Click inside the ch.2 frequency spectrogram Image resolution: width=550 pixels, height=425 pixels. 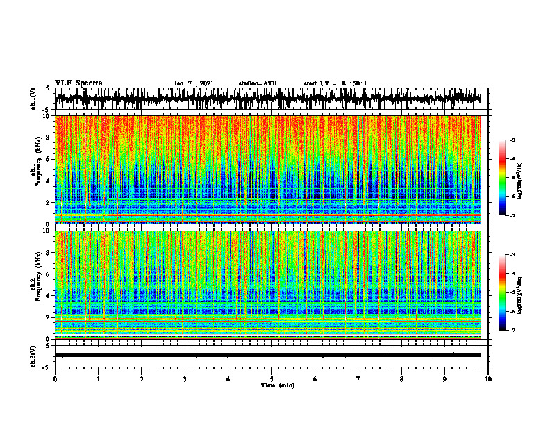pyautogui.click(x=268, y=285)
